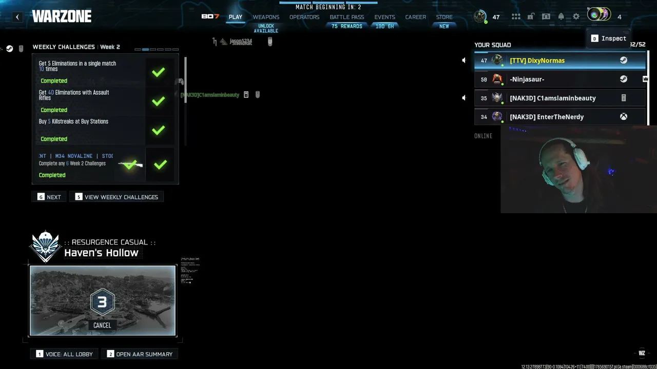The width and height of the screenshot is (657, 369).
Task: Open the Events tab
Action: (x=385, y=17)
